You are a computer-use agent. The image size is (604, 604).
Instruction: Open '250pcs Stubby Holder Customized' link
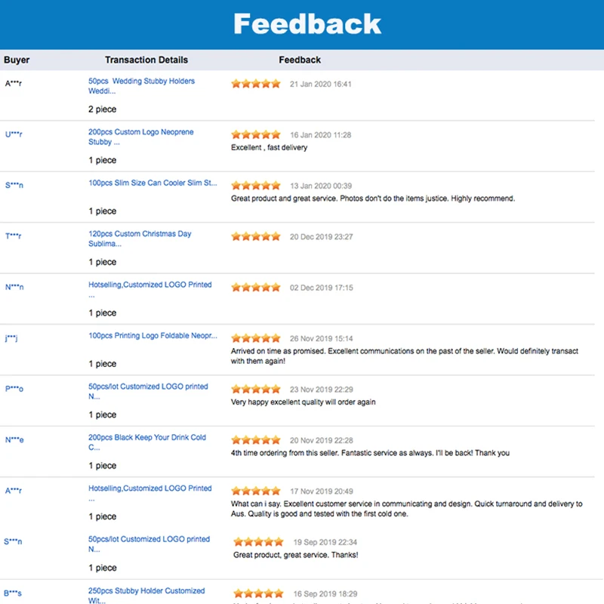click(x=146, y=591)
